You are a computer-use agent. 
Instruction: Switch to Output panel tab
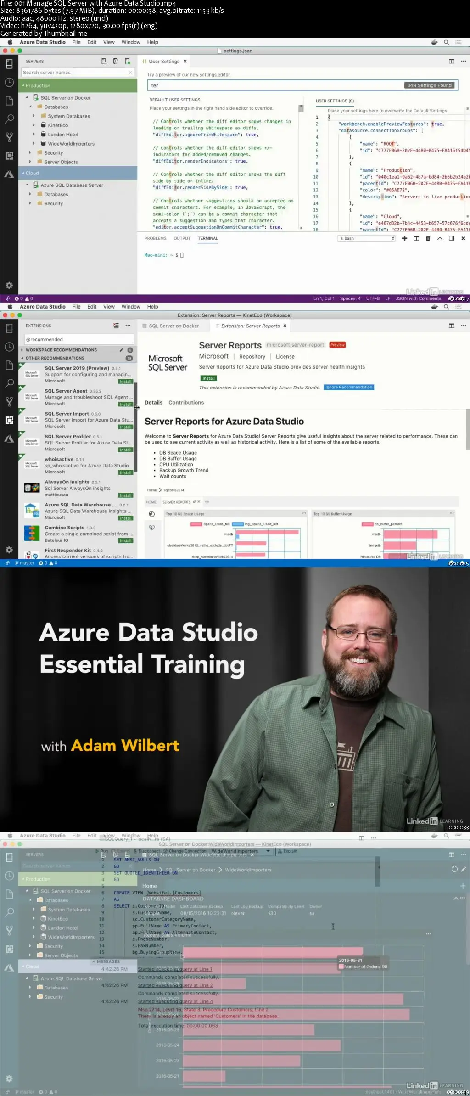click(x=182, y=238)
